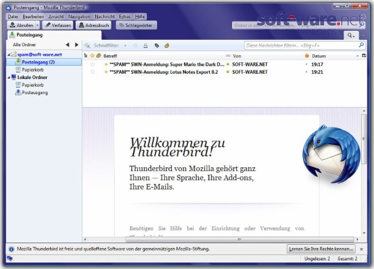374x269 pixels.
Task: Open the Lotus Notes Export 8.2 message
Action: tap(164, 72)
